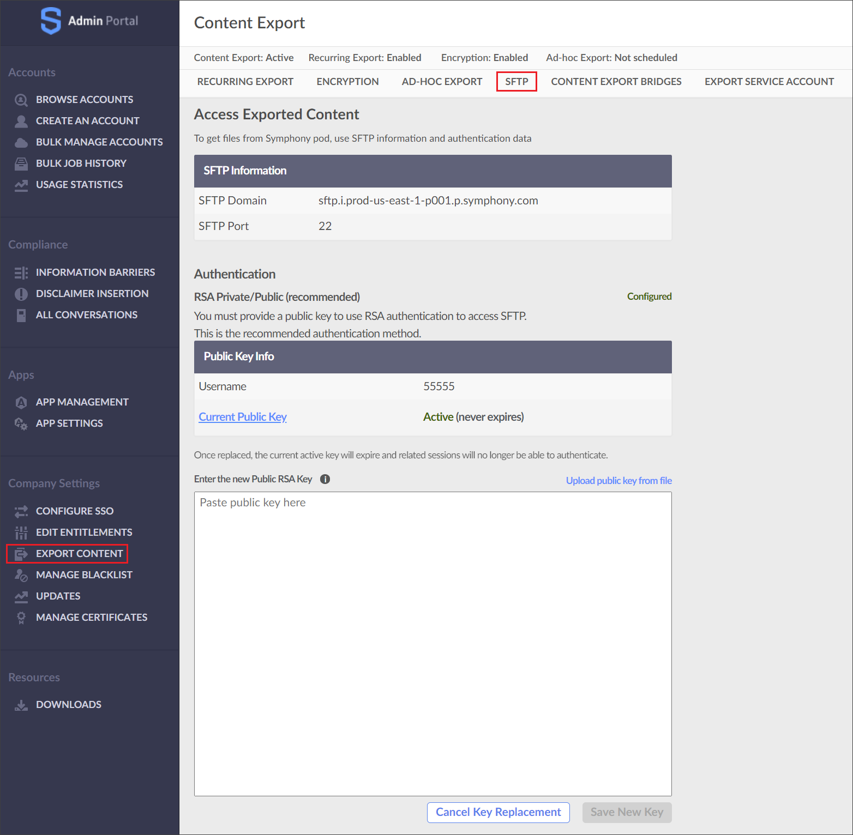Screen dimensions: 853x835
Task: Click the Export Content icon
Action: coord(21,554)
